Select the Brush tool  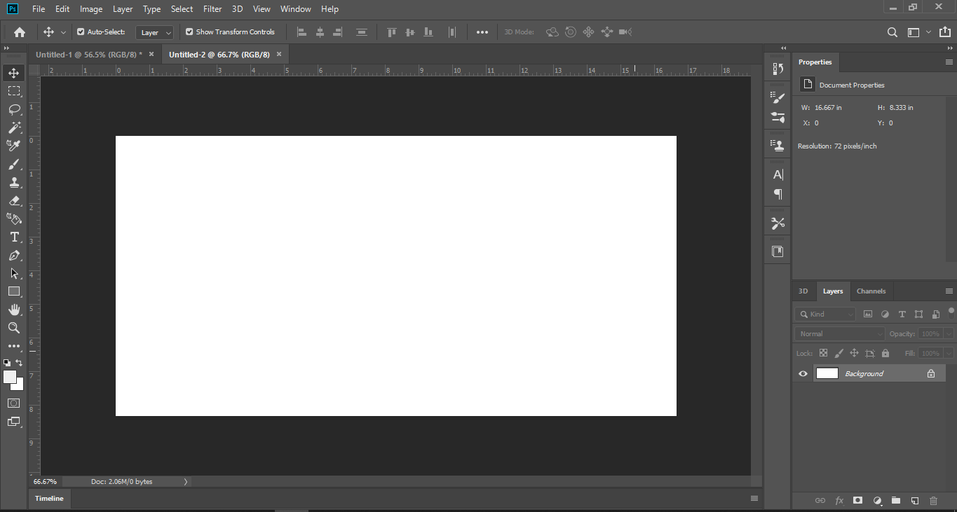pyautogui.click(x=14, y=164)
